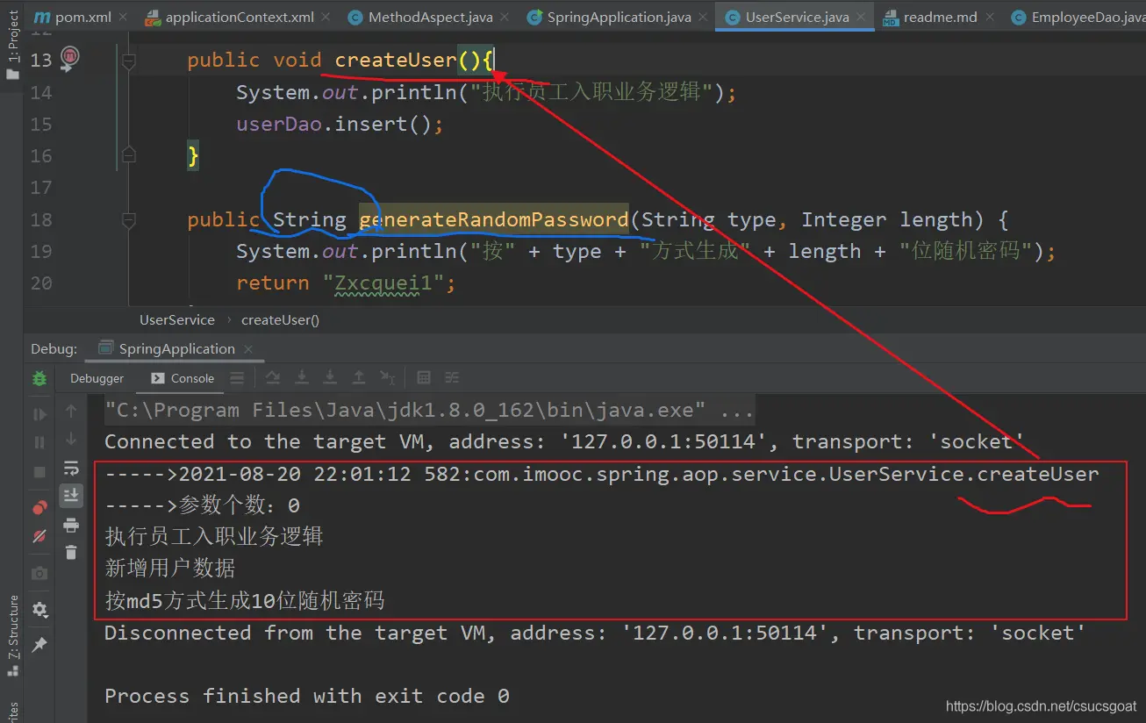
Task: Click UserService in the breadcrumb bar
Action: pos(177,320)
